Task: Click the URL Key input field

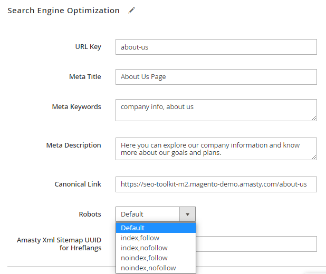Action: [x=216, y=47]
